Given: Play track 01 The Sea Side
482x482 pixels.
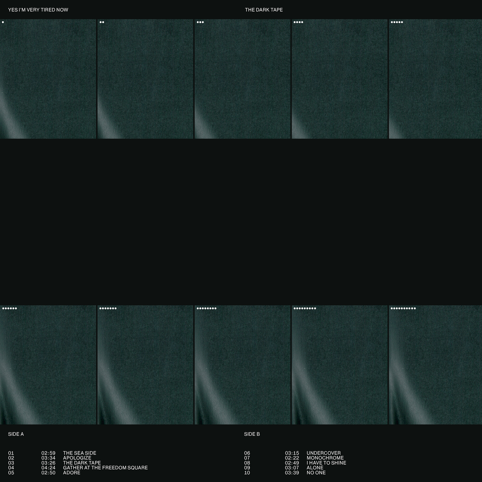Looking at the screenshot, I should pyautogui.click(x=79, y=453).
